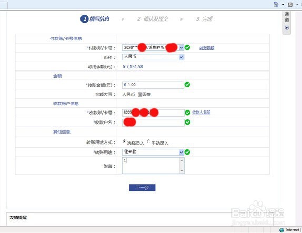Click the available balance ¥7,151.58
The height and width of the screenshot is (233, 302).
click(133, 67)
